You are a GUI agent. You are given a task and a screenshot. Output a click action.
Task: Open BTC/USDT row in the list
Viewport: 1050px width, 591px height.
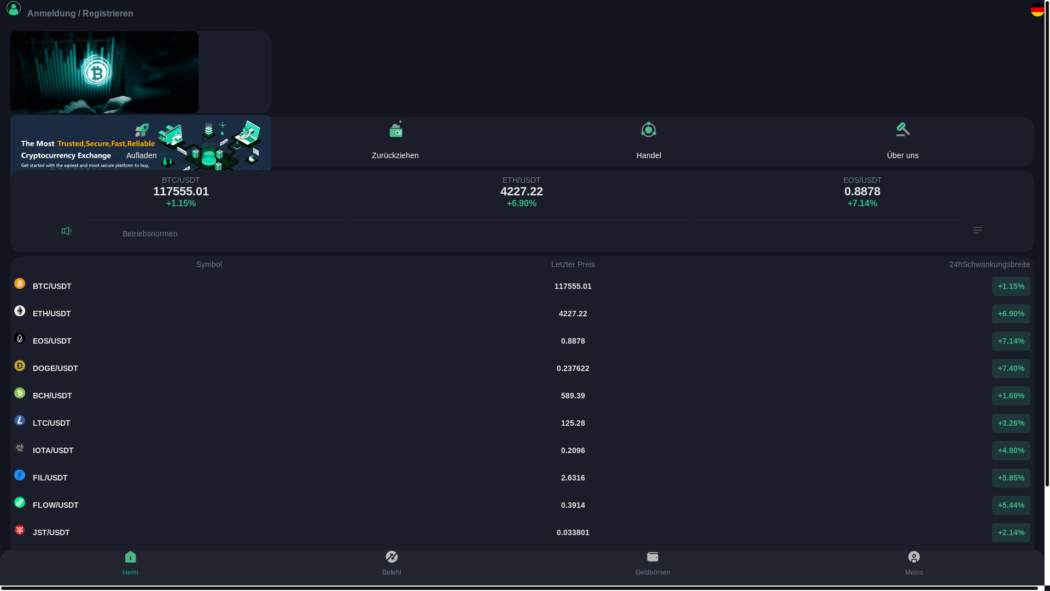coord(522,286)
